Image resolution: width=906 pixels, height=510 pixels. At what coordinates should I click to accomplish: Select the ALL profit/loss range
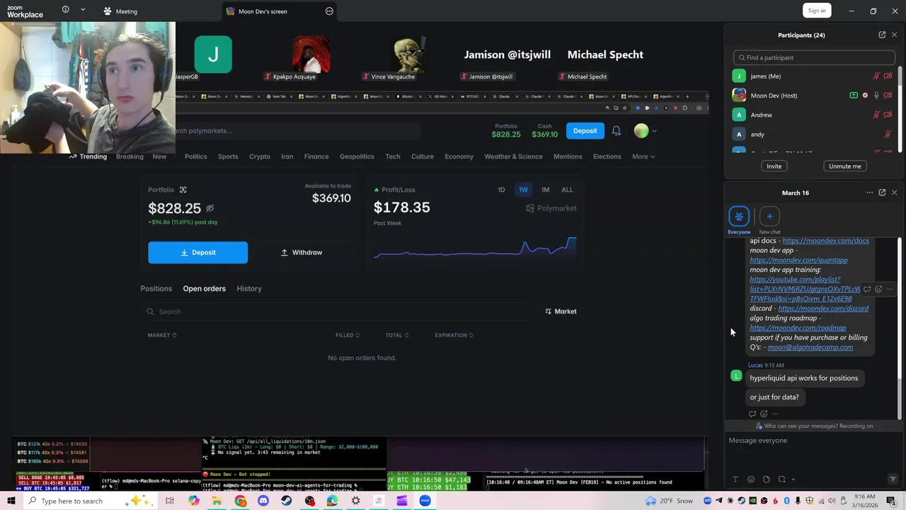[567, 190]
